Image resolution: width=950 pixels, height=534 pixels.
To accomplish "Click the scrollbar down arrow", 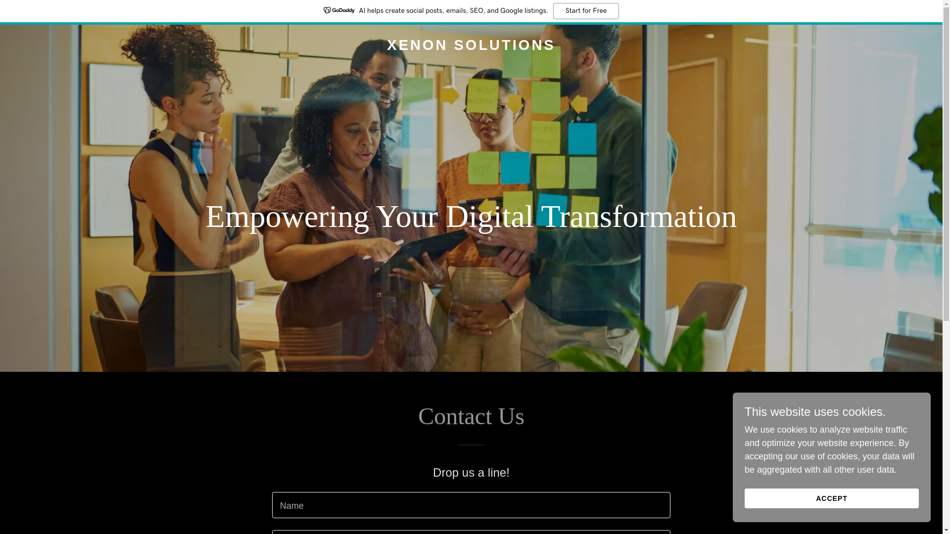I will coord(946,530).
